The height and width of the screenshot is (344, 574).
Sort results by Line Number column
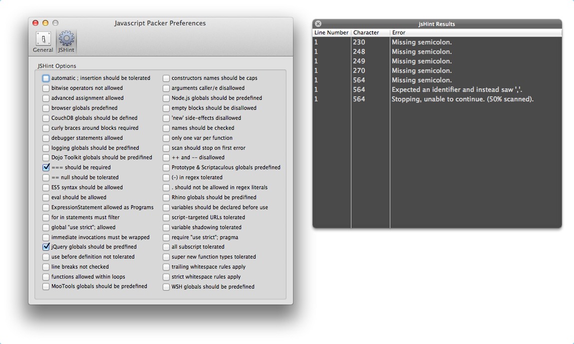click(331, 32)
